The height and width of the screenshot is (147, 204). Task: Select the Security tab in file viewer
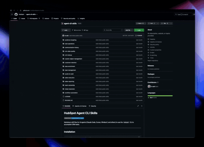(92, 106)
